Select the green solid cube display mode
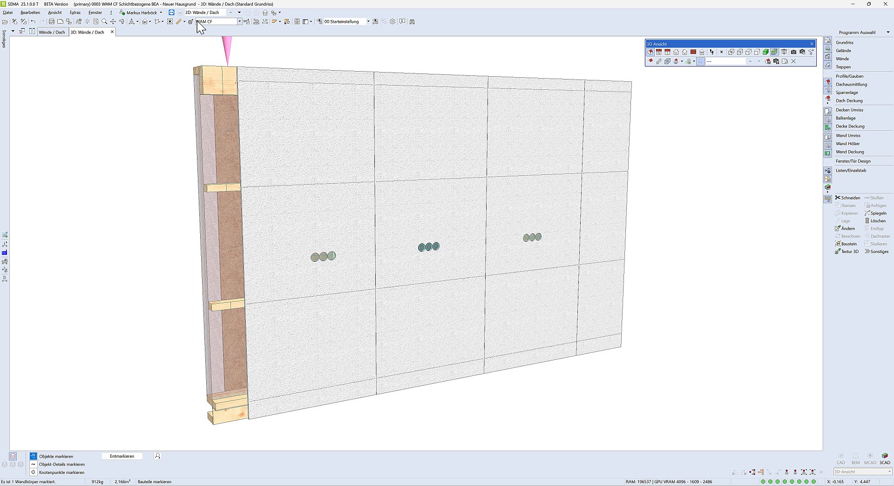894x486 pixels. click(765, 52)
